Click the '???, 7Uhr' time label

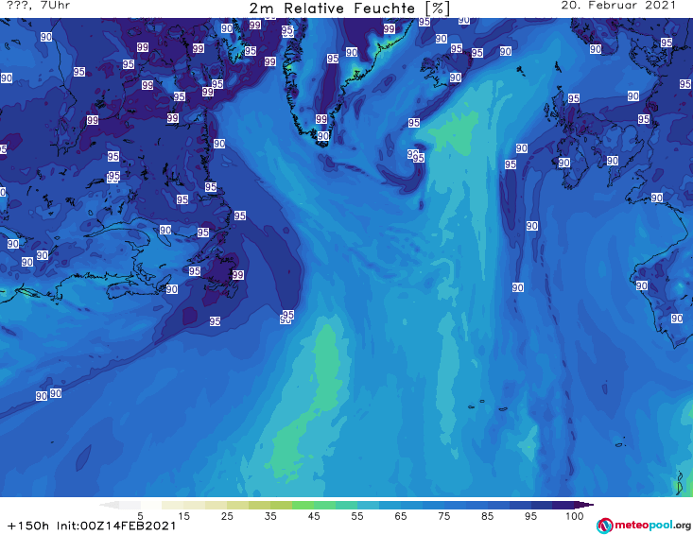click(x=39, y=6)
